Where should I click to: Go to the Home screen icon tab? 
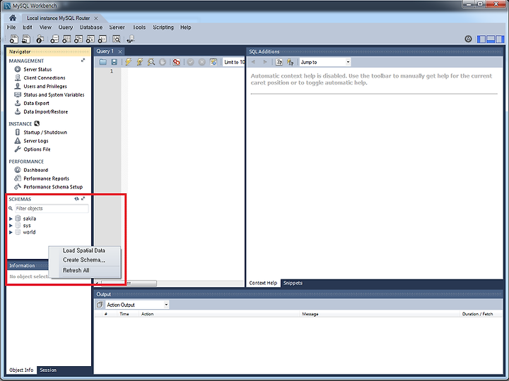tap(13, 18)
